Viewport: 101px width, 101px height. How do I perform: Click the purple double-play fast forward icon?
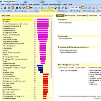coord(66,8)
